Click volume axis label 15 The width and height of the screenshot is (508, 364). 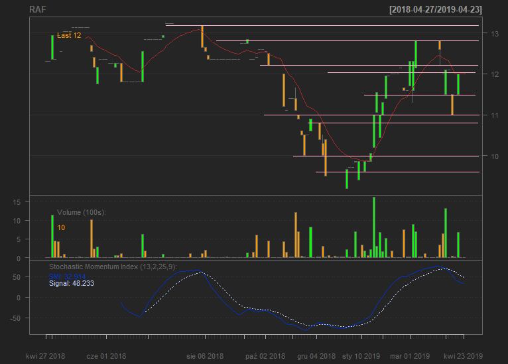coord(17,202)
